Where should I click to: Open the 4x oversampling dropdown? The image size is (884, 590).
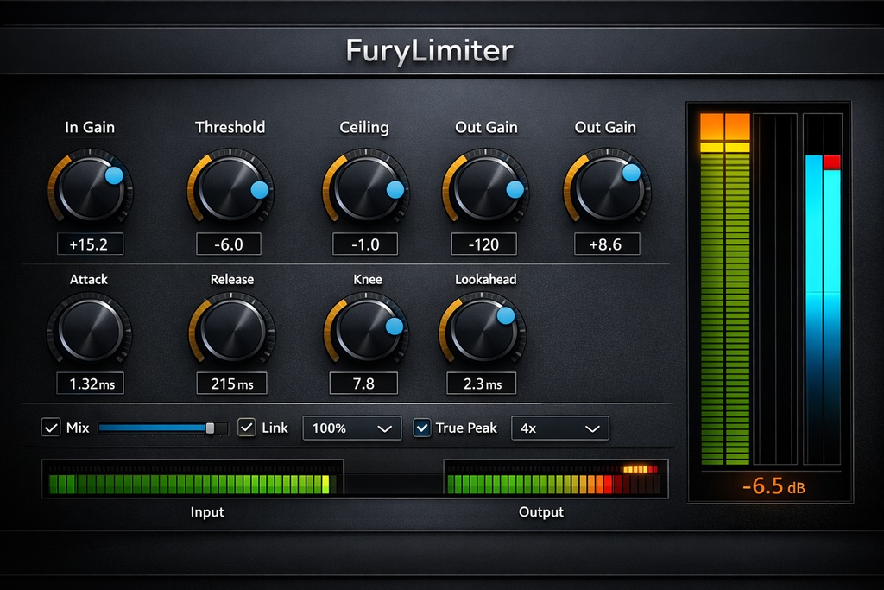[x=559, y=428]
